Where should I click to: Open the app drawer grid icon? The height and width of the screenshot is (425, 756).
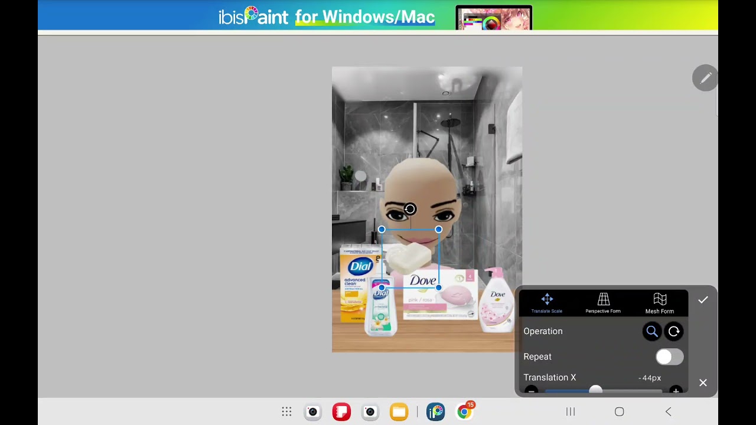pos(286,411)
